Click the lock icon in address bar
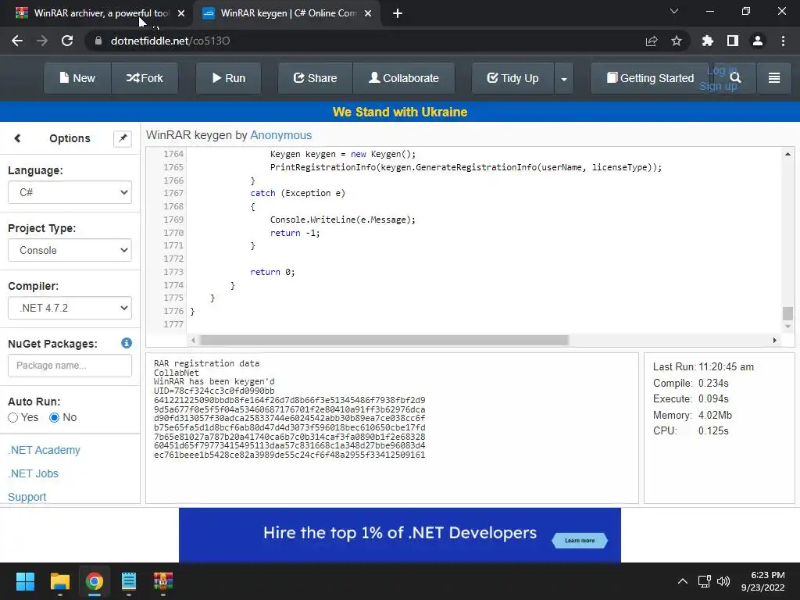 pos(98,41)
